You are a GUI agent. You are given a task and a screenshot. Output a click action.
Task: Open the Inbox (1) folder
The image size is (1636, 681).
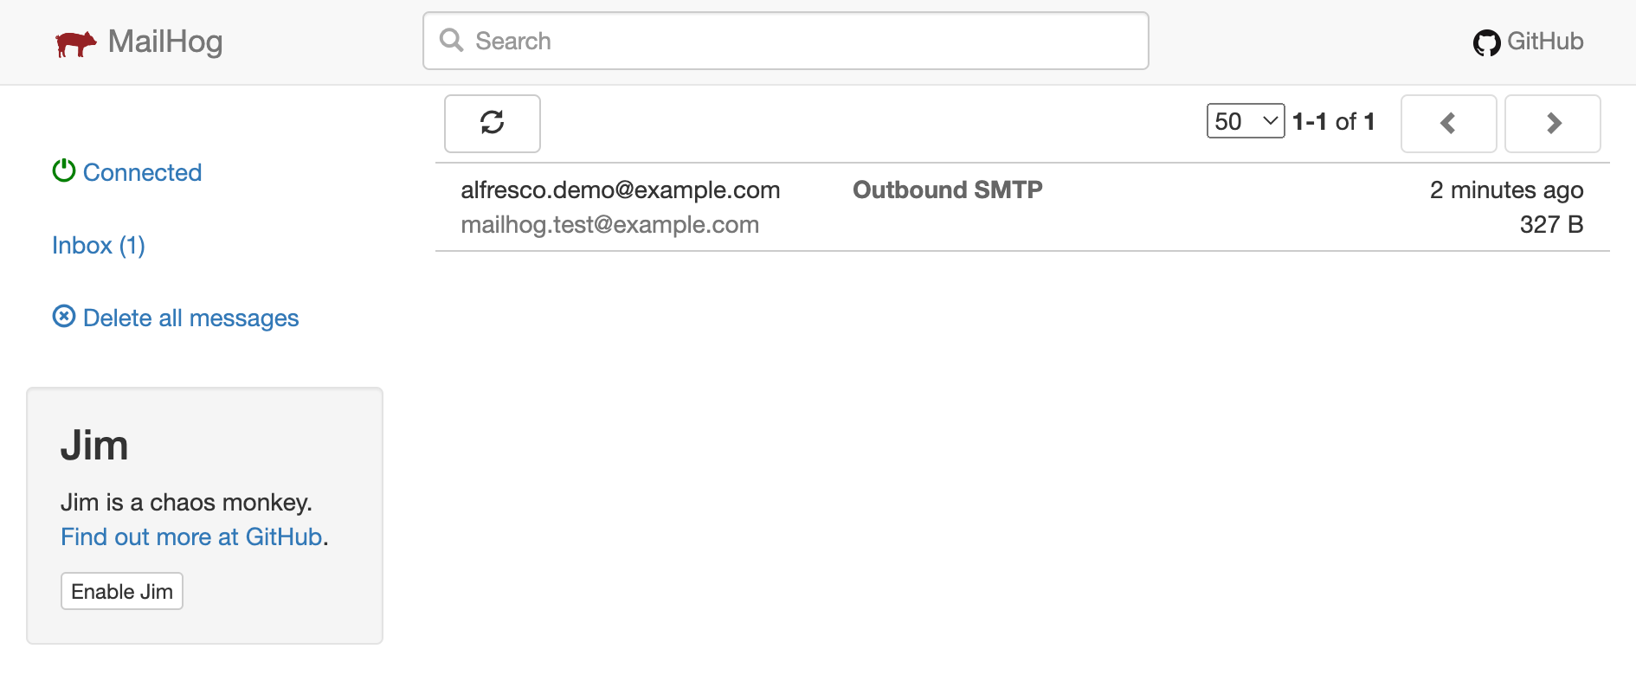point(98,245)
